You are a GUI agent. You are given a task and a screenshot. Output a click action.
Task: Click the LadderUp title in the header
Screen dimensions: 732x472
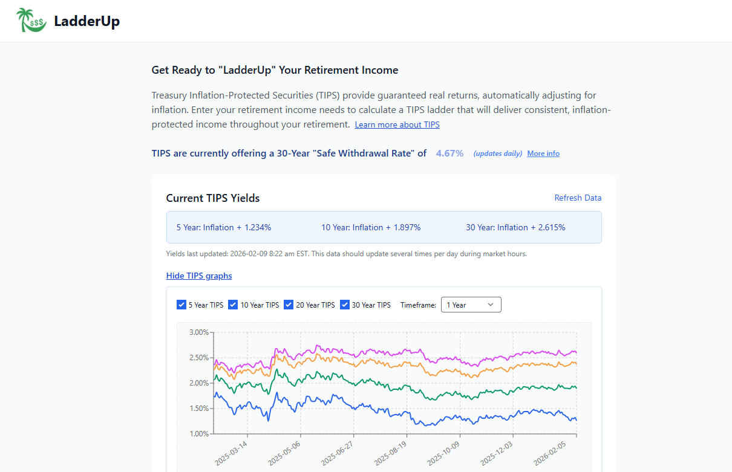click(x=87, y=21)
